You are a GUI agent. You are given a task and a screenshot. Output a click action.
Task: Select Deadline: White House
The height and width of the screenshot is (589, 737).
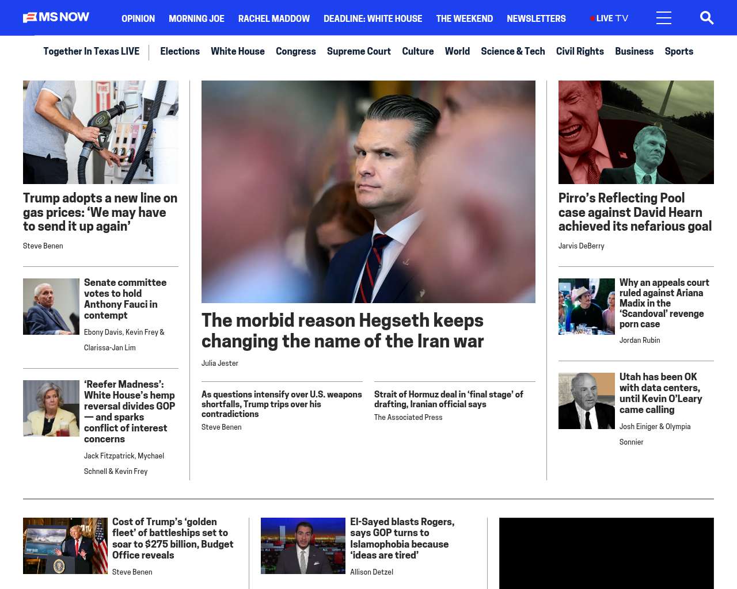click(373, 18)
